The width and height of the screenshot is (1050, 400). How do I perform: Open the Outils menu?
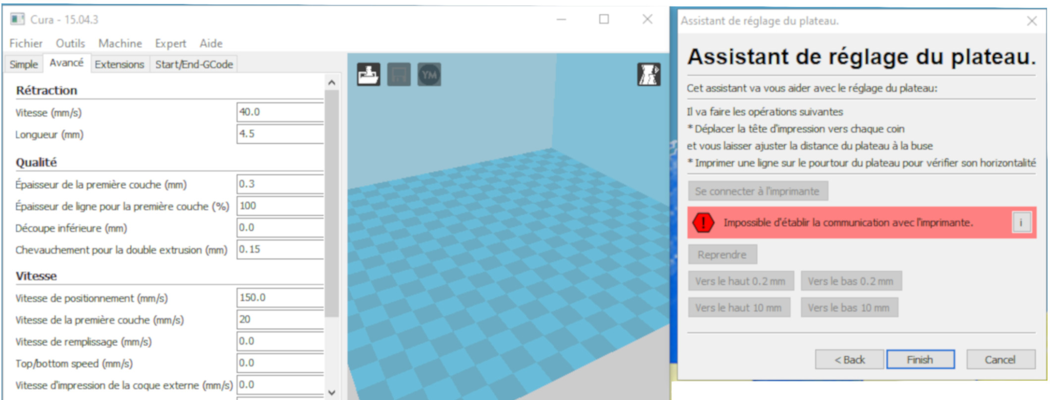[x=70, y=44]
